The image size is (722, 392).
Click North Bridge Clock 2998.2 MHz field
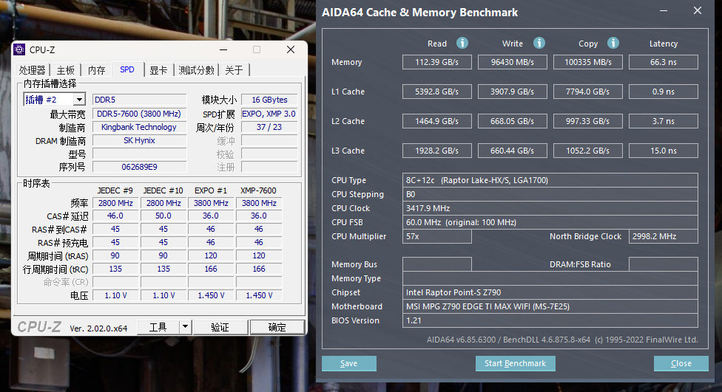[664, 236]
